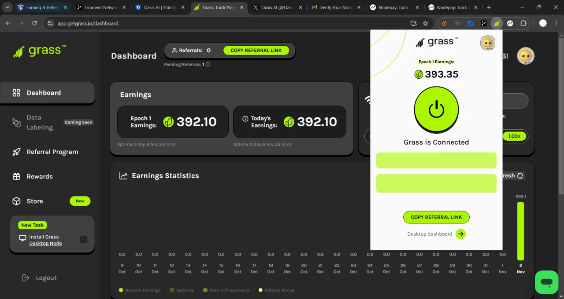Refresh the earnings statistics

520,175
